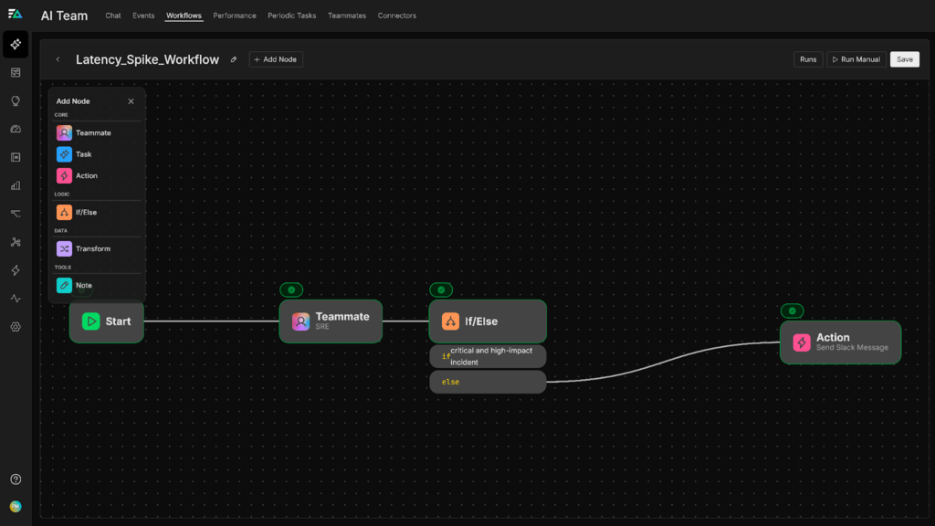The height and width of the screenshot is (526, 935).
Task: Choose the Action node type icon
Action: [64, 176]
